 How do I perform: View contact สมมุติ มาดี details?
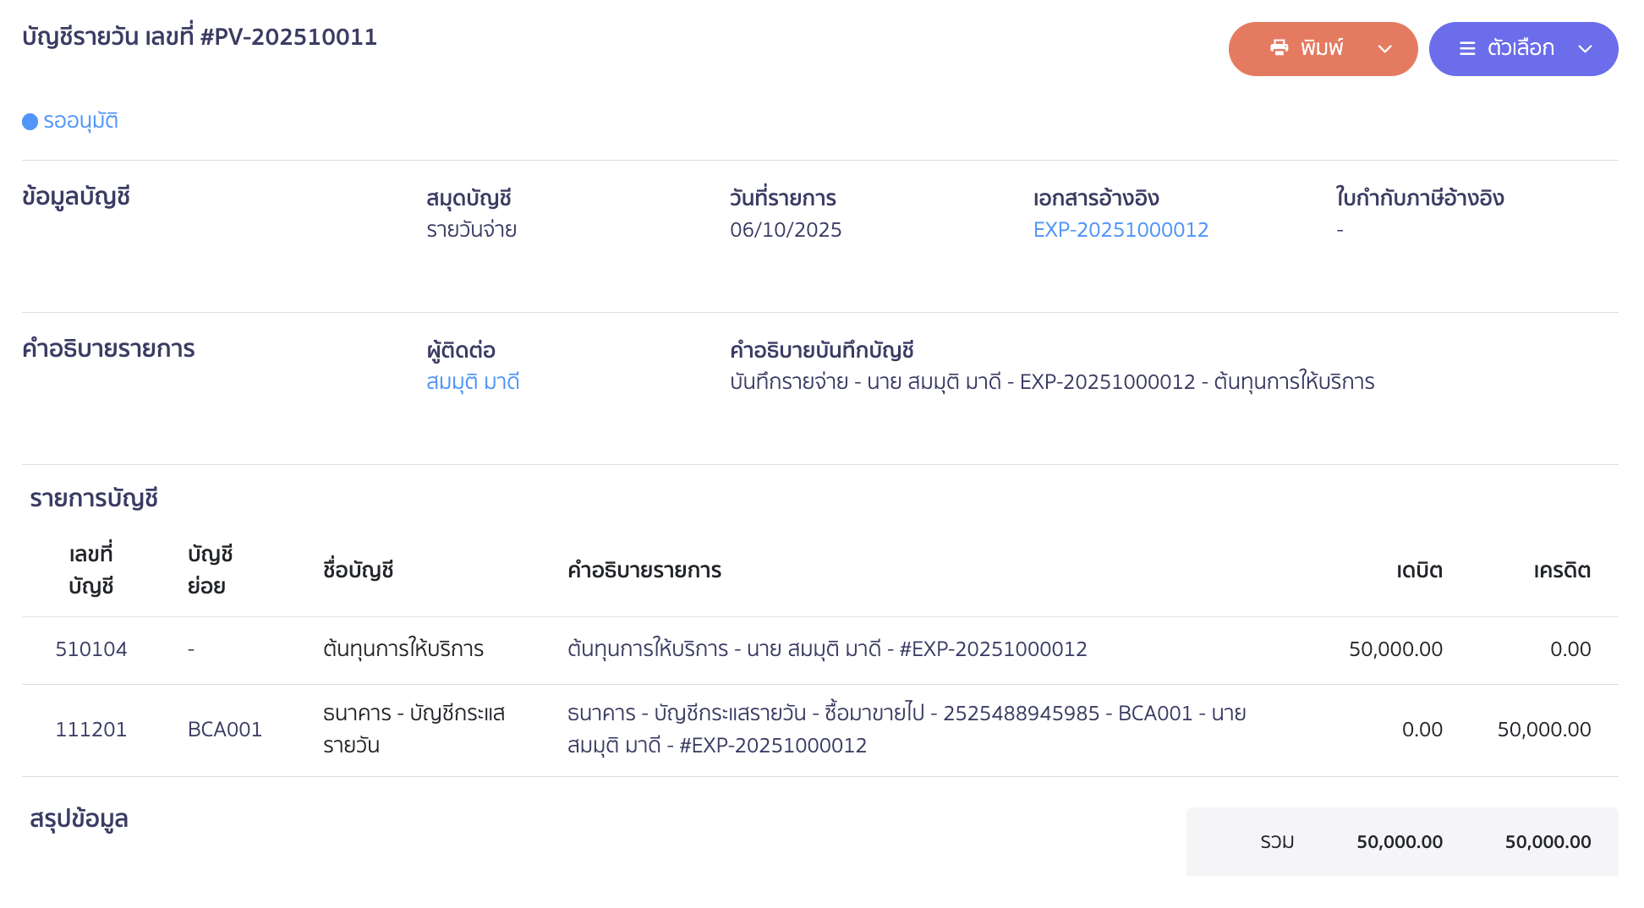(472, 381)
